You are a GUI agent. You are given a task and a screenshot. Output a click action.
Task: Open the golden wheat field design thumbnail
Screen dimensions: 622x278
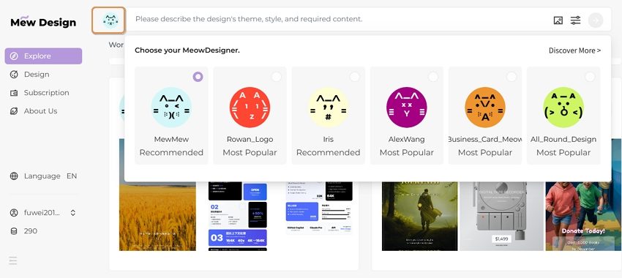click(157, 216)
